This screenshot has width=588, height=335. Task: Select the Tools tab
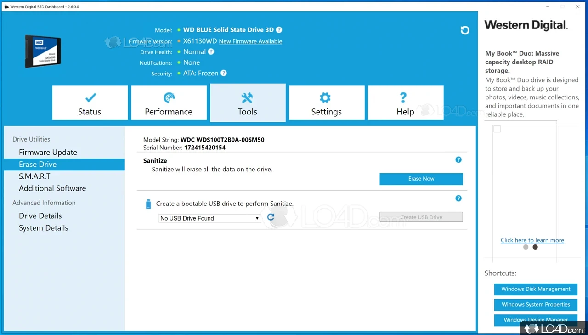248,103
